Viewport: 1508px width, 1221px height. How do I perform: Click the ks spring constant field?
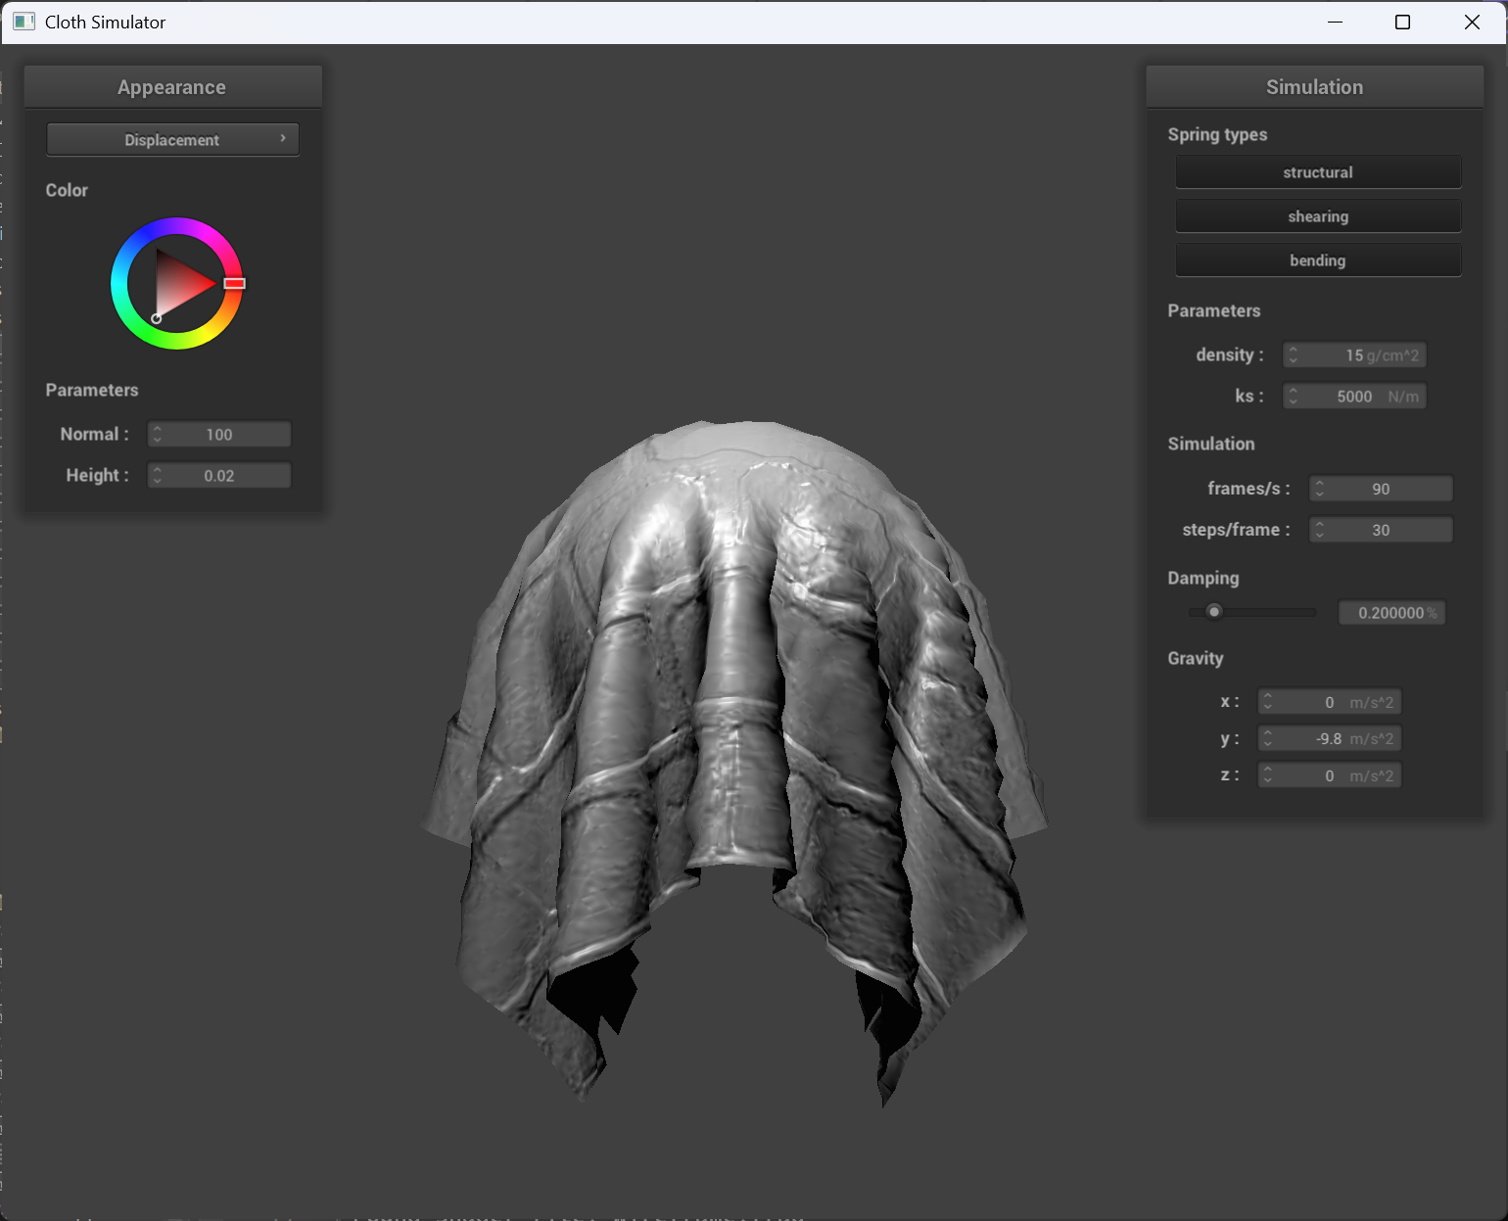1354,396
